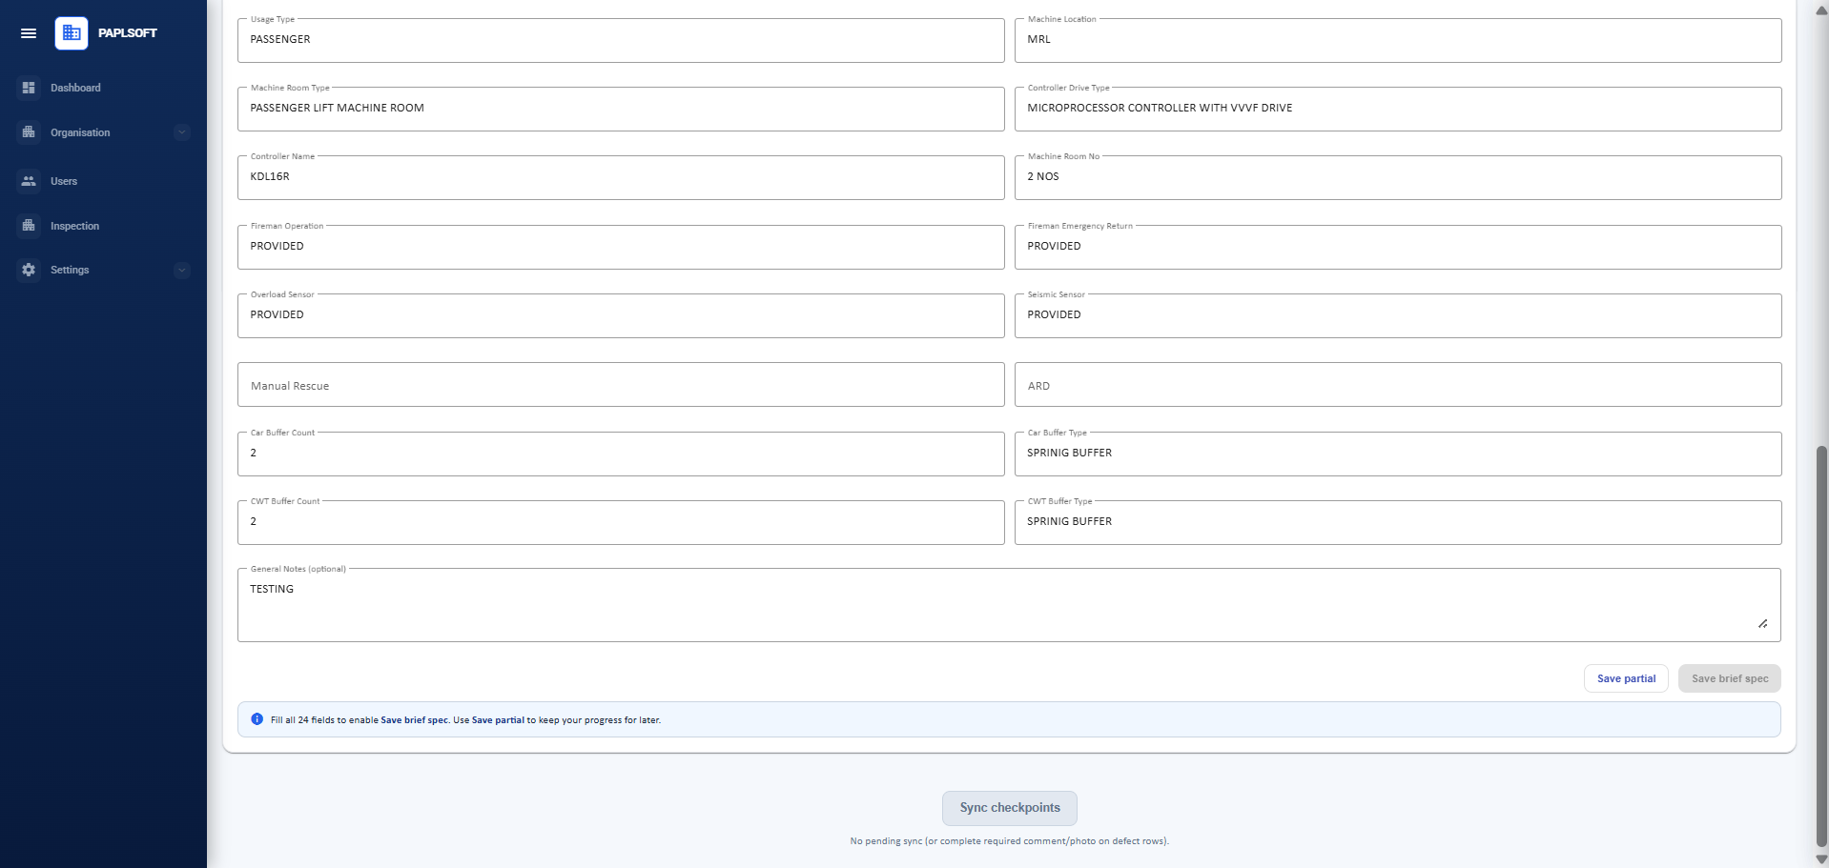The image size is (1829, 868).
Task: Open the Inspection sidebar icon
Action: click(29, 226)
